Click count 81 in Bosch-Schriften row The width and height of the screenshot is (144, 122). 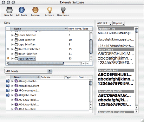click(70, 54)
